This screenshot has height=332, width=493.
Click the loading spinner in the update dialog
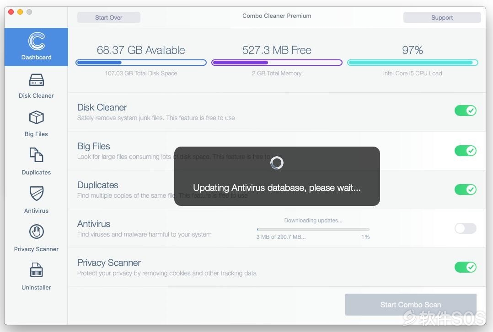[x=277, y=163]
